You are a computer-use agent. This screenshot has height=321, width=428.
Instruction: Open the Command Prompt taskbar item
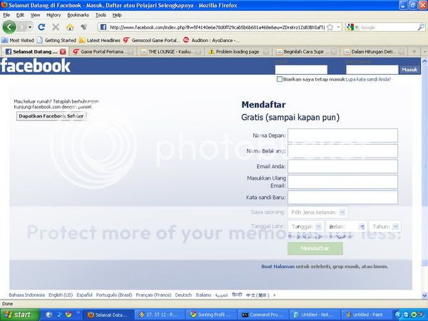coord(263,315)
